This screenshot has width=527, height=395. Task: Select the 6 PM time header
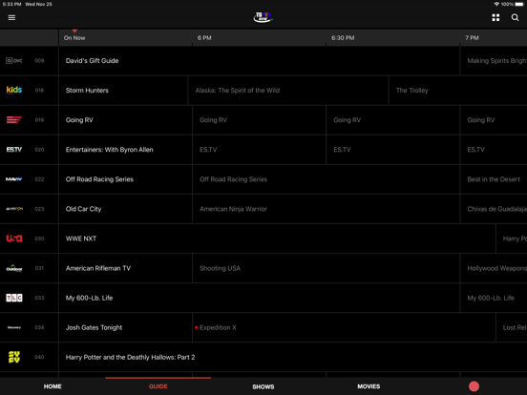204,37
